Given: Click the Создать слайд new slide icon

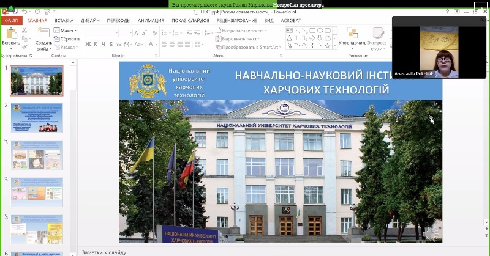Looking at the screenshot, I should point(43,34).
